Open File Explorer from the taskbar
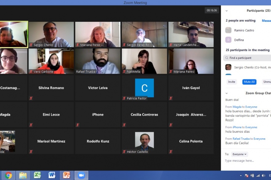This screenshot has height=180, width=271. pos(23,175)
